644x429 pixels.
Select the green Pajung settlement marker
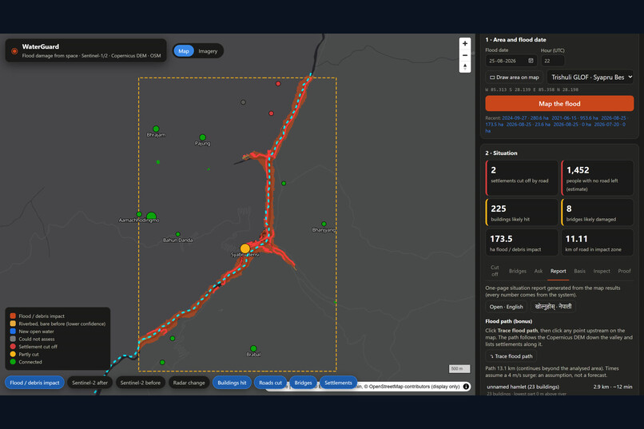(202, 137)
